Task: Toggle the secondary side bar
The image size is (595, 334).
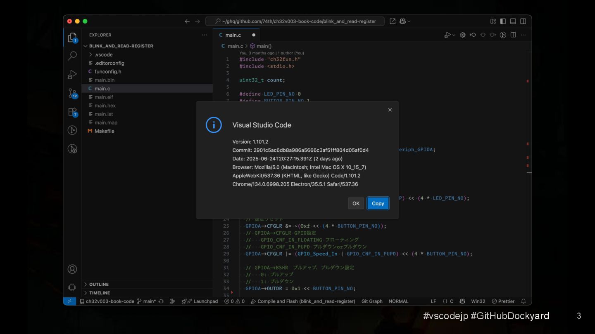Action: pos(523,21)
